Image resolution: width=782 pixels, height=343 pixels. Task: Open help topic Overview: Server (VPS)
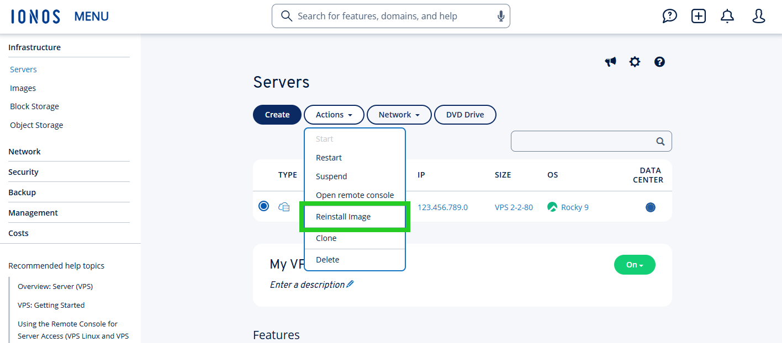point(55,287)
